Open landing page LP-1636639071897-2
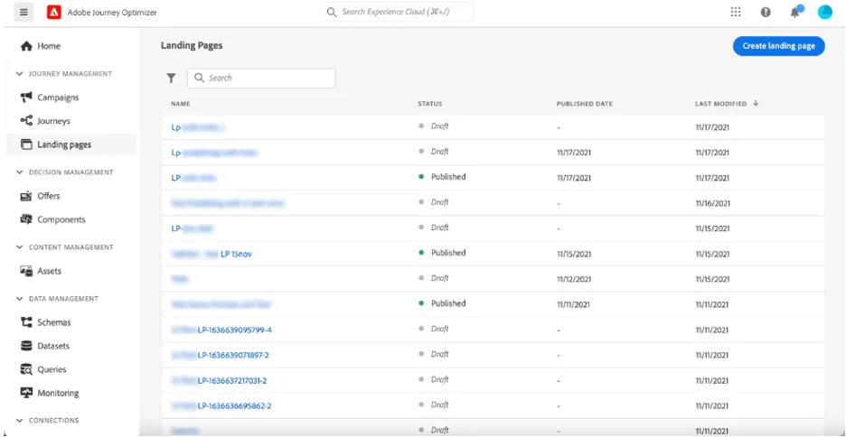The width and height of the screenshot is (846, 437). click(x=233, y=355)
